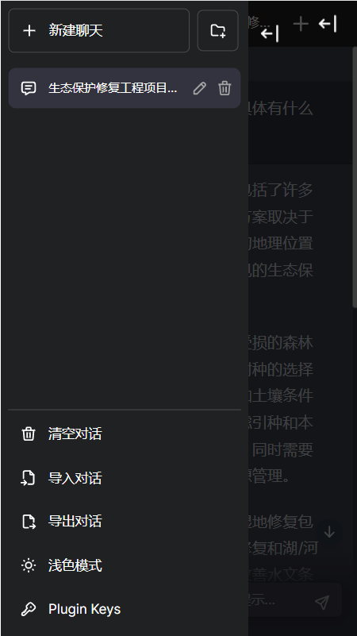Open Plugin Keys settings
Viewport: 357px width, 636px height.
[125, 609]
